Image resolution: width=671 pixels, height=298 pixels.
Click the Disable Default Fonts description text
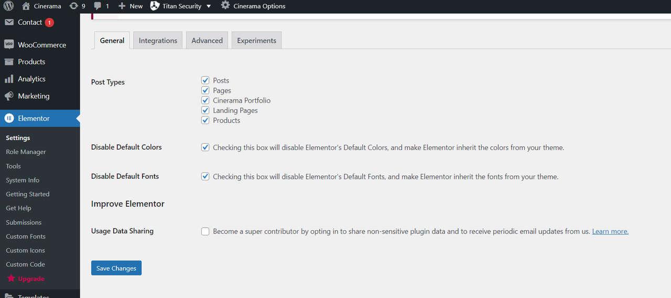[386, 177]
